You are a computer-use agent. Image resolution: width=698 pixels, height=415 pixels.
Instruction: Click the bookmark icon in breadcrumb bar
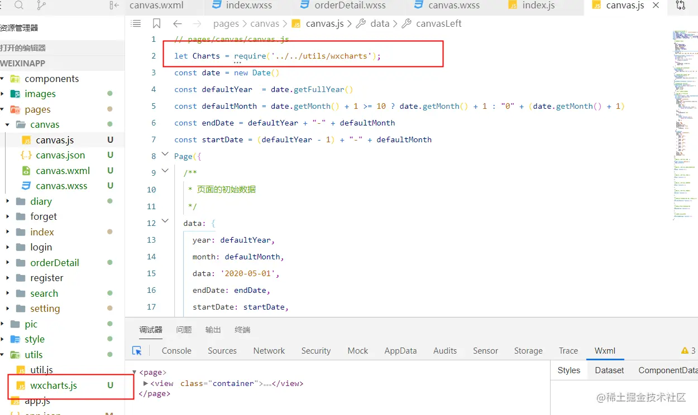tap(156, 23)
